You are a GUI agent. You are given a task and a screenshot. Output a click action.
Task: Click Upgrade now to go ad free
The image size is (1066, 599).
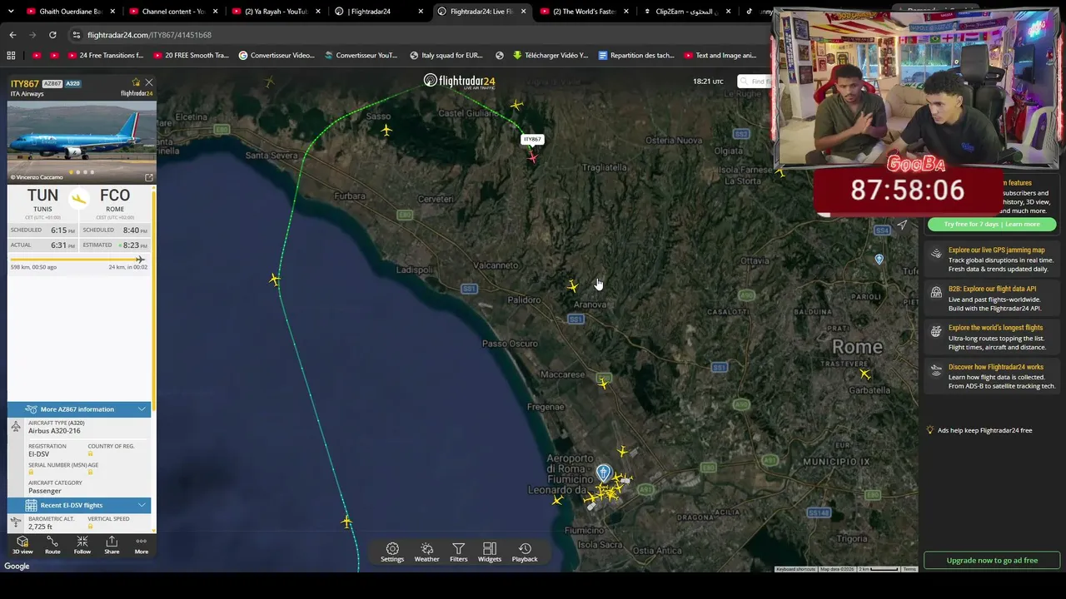992,560
